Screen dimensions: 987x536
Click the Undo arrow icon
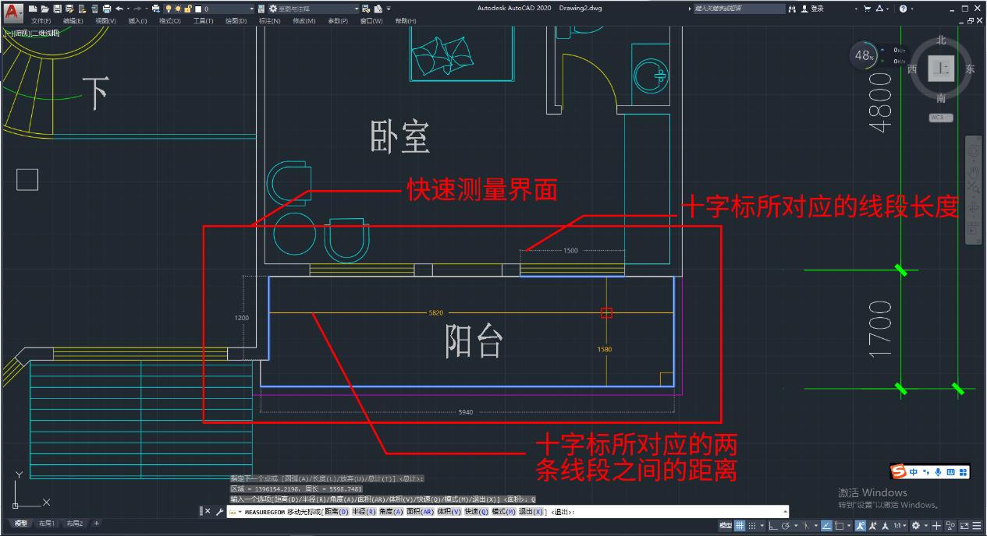pyautogui.click(x=119, y=9)
